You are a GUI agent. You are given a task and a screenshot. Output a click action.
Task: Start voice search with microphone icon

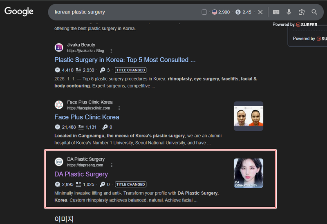click(289, 12)
